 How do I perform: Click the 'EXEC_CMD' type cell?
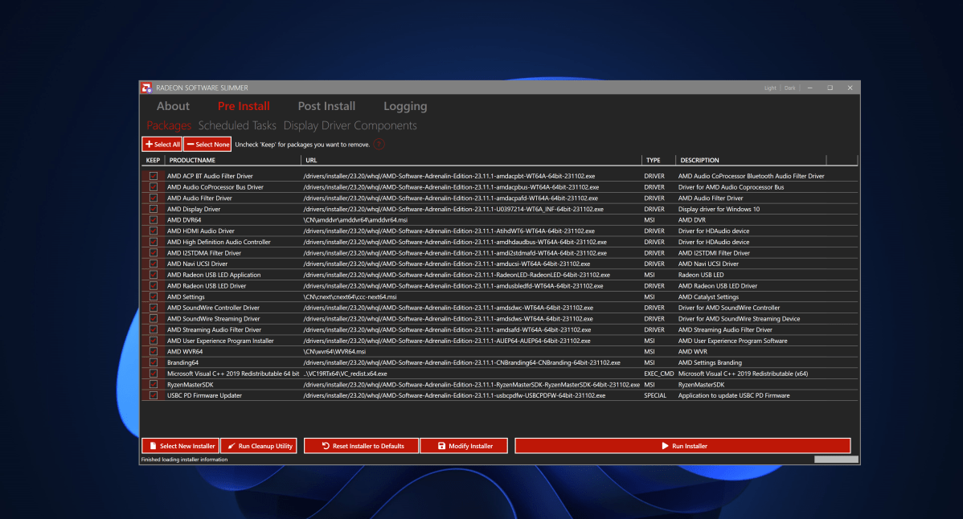659,374
